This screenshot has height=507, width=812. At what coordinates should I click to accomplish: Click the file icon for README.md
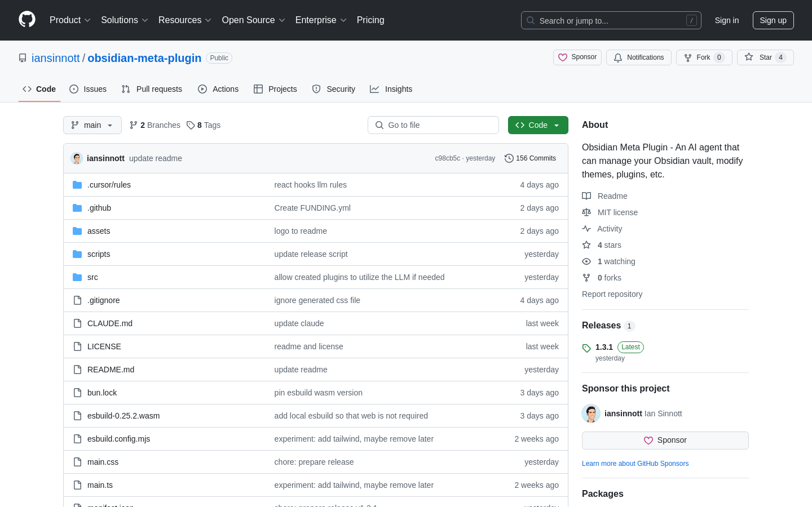coord(77,370)
